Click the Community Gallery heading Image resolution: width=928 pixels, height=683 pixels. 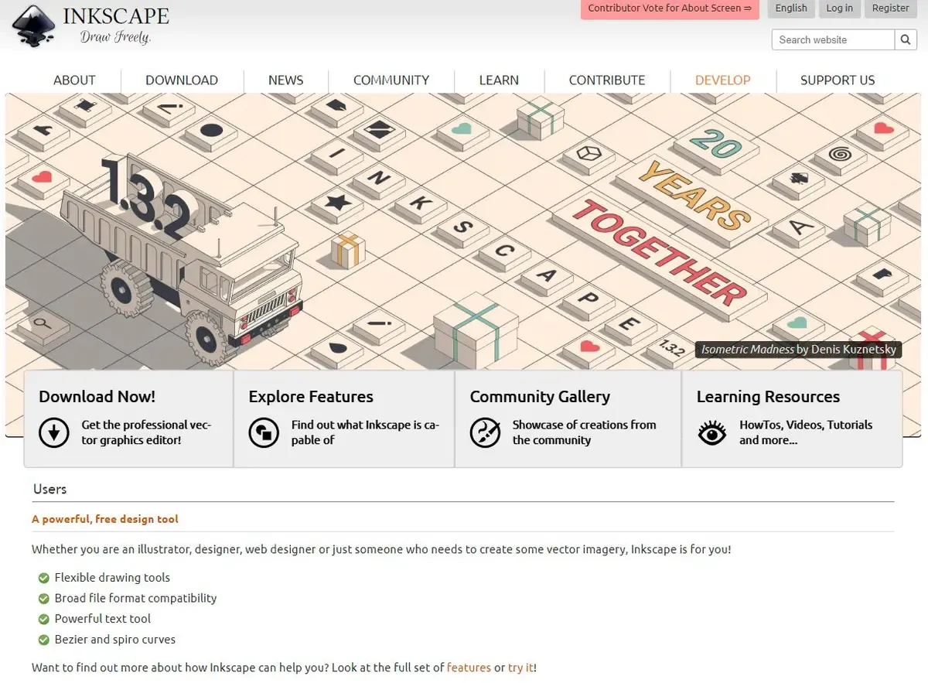540,397
